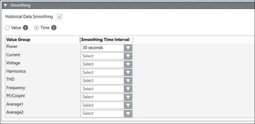Click the Value Group column header
The width and height of the screenshot is (255, 124).
pyautogui.click(x=18, y=40)
